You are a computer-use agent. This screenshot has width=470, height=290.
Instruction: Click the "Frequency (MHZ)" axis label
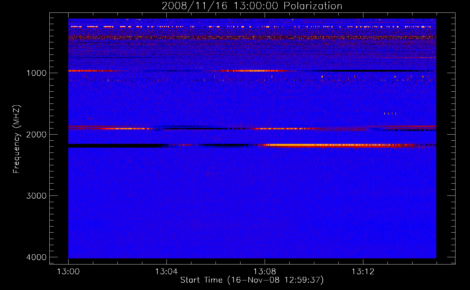pos(17,139)
